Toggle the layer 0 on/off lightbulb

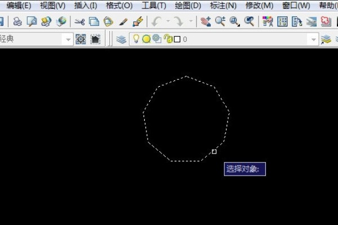136,39
